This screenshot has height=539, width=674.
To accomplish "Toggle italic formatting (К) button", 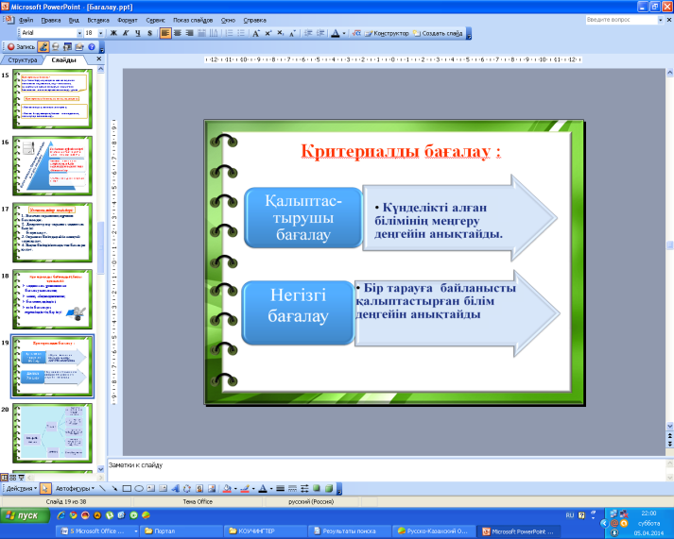I will pos(126,33).
